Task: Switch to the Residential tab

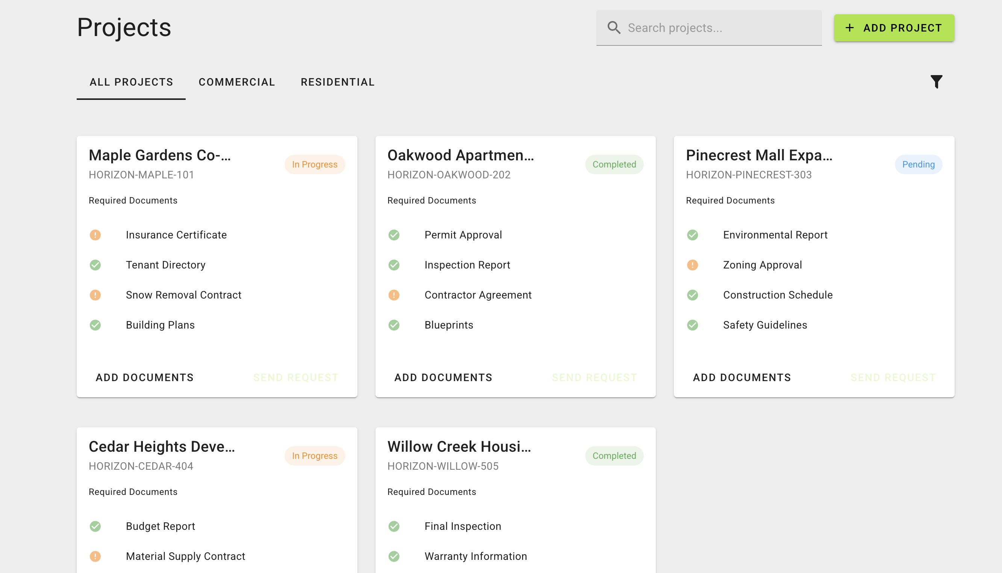Action: 338,82
